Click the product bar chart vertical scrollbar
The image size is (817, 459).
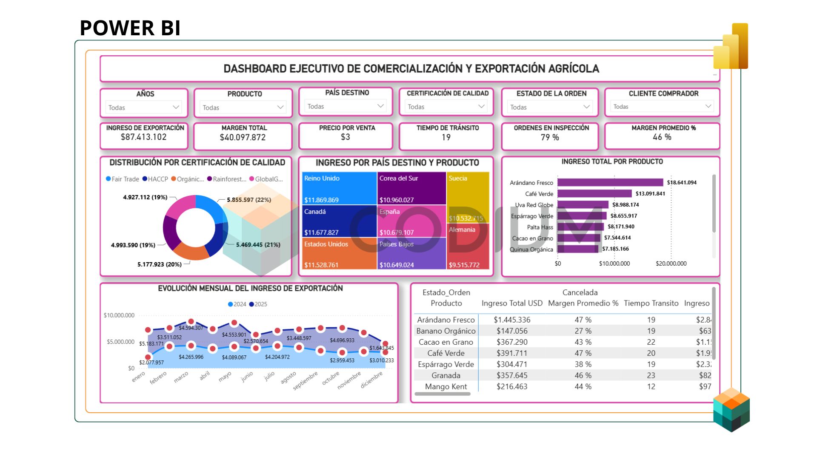click(714, 203)
